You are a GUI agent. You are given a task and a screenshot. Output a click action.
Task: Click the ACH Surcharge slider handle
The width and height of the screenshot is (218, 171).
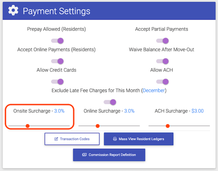pyautogui.click(x=168, y=126)
